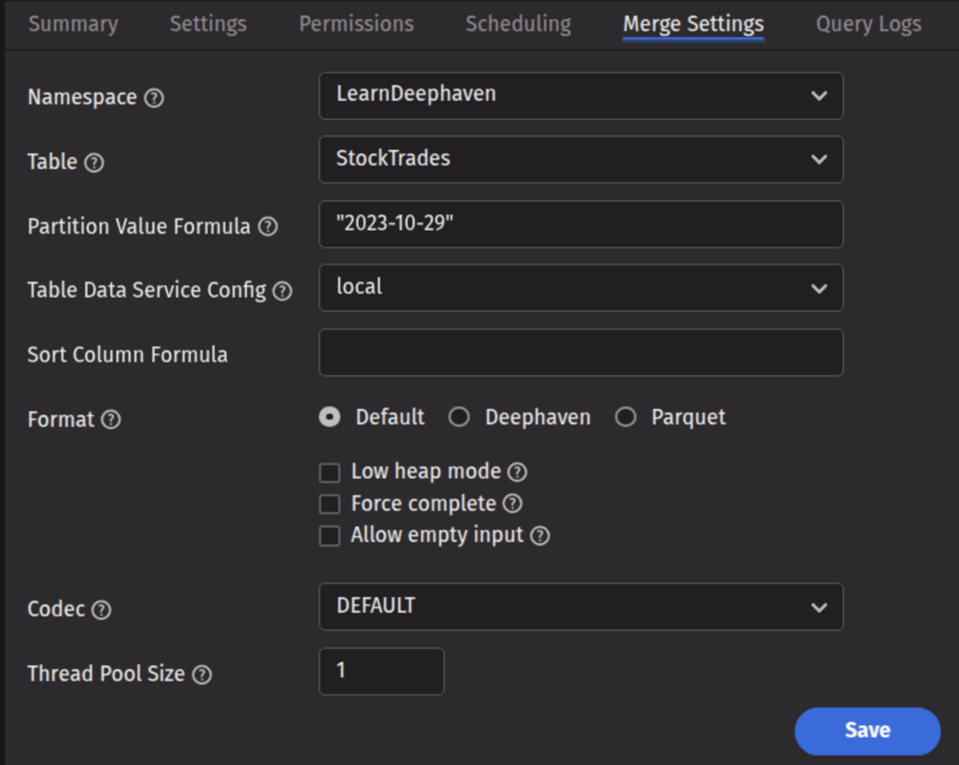Click the Codec help icon
Image resolution: width=959 pixels, height=765 pixels.
tap(102, 610)
